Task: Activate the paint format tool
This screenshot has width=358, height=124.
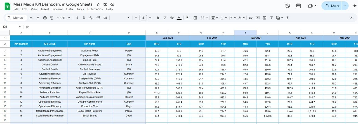Action: click(51, 18)
